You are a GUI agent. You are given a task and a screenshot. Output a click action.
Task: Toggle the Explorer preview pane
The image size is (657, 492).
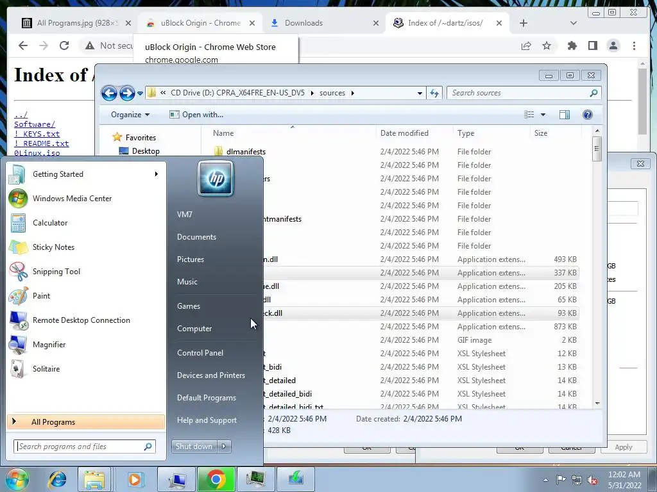tap(565, 115)
